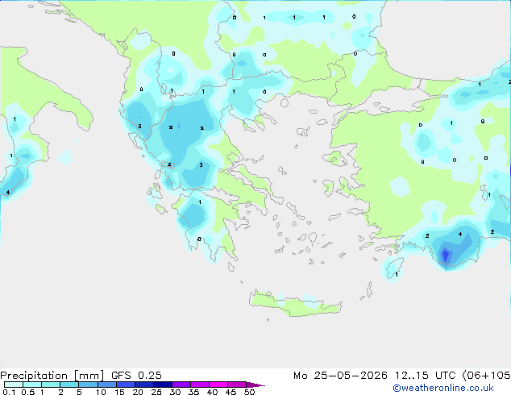Click the "35" legend scale label

pyautogui.click(x=193, y=392)
